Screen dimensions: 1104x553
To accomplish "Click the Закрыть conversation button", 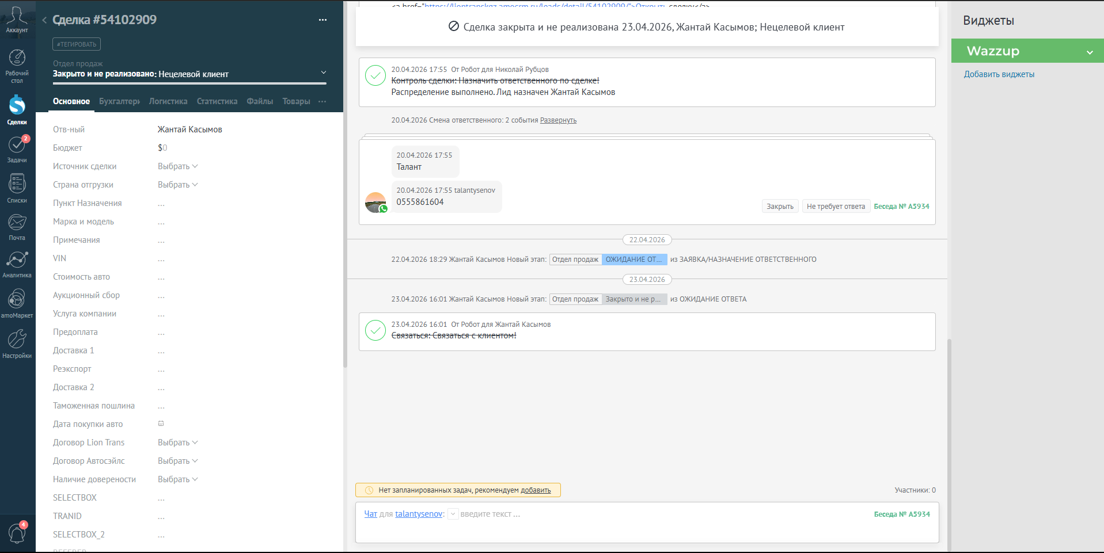I will (x=780, y=207).
